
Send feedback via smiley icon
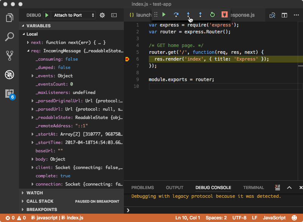point(294,218)
